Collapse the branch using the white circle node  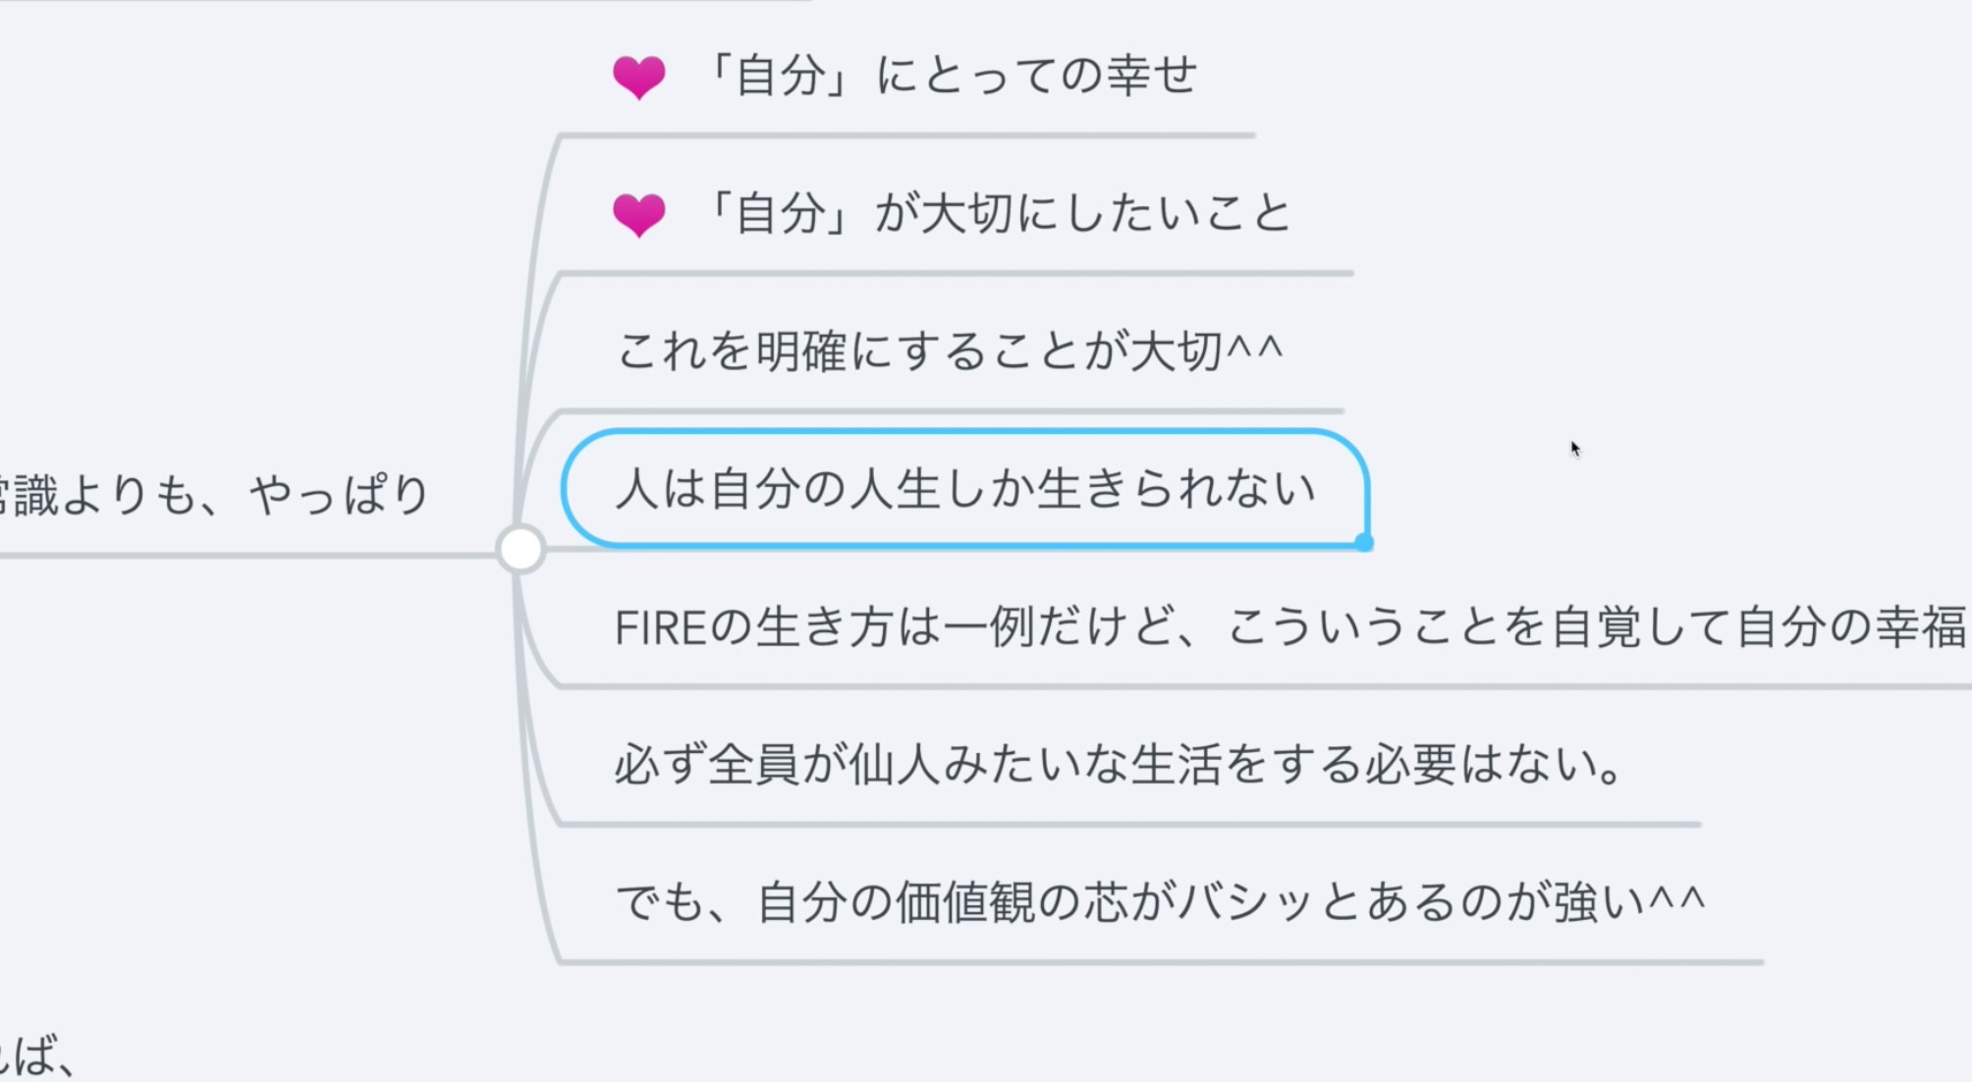coord(520,549)
